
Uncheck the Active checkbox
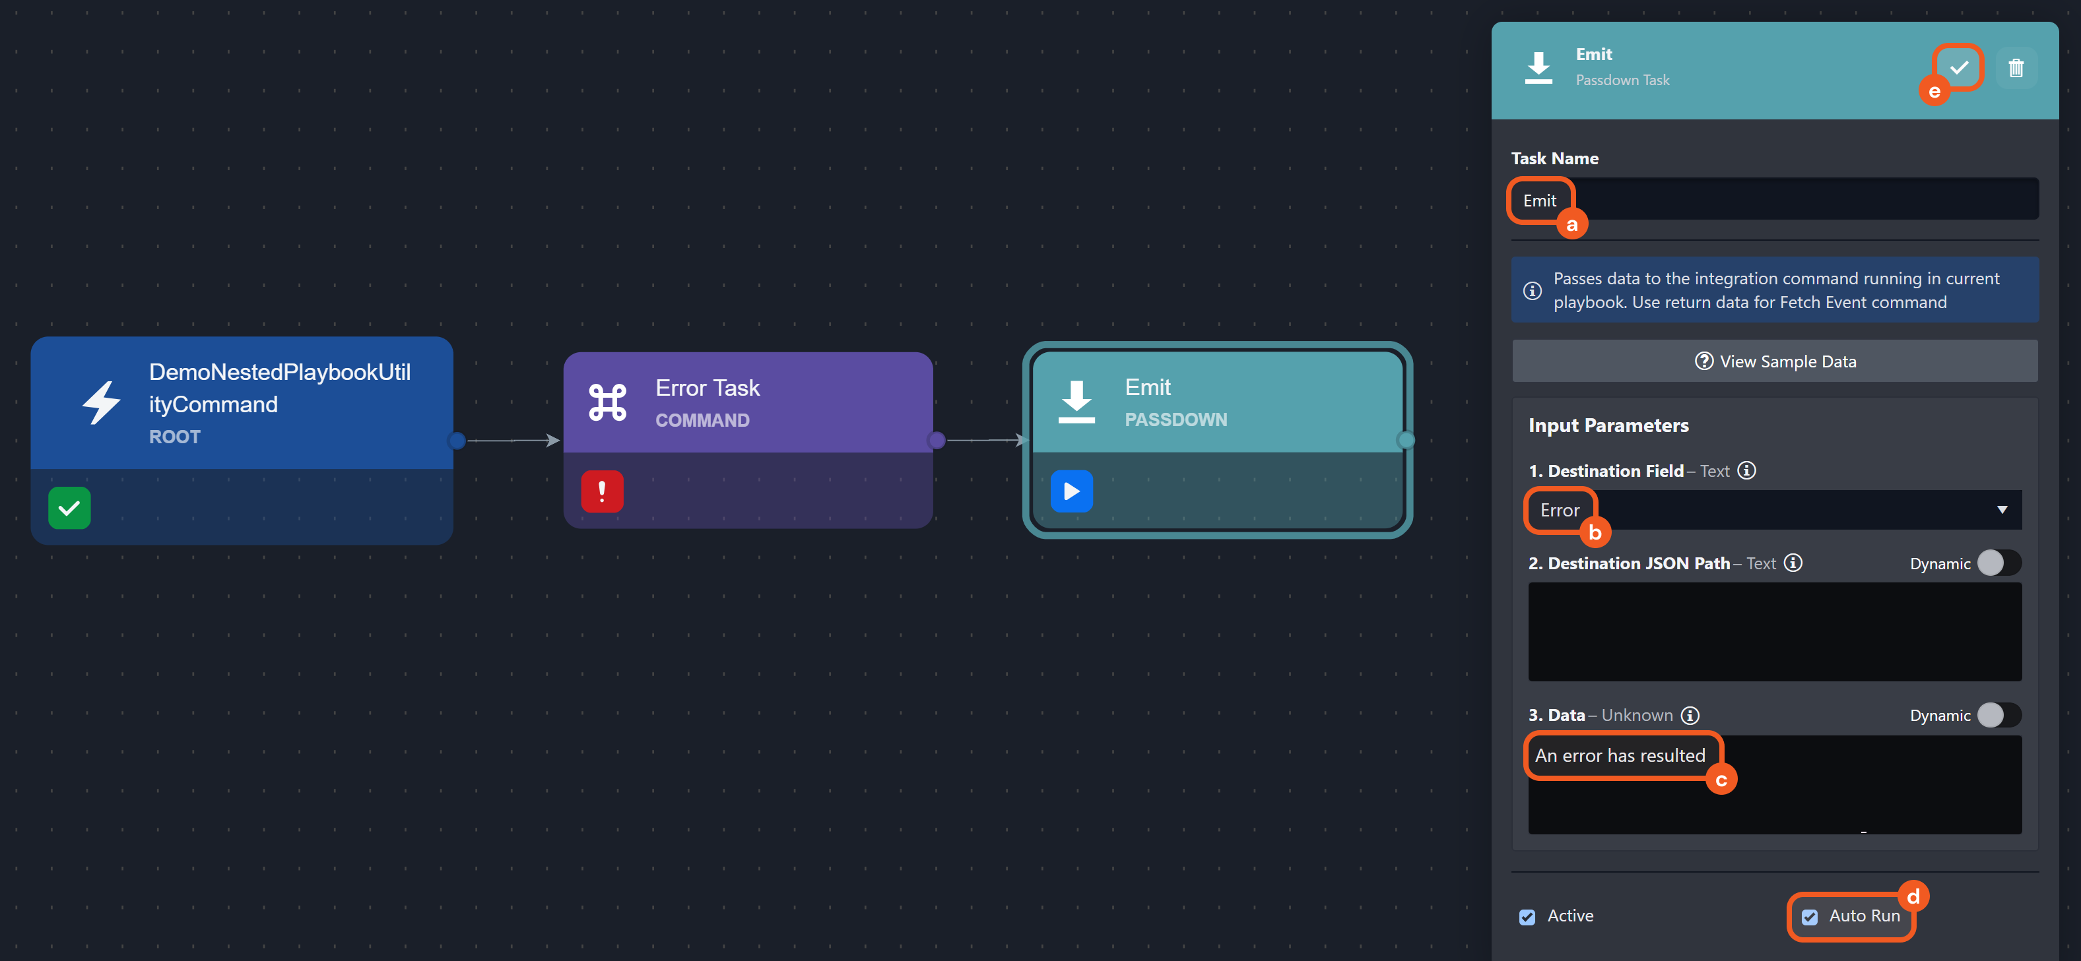[x=1527, y=917]
